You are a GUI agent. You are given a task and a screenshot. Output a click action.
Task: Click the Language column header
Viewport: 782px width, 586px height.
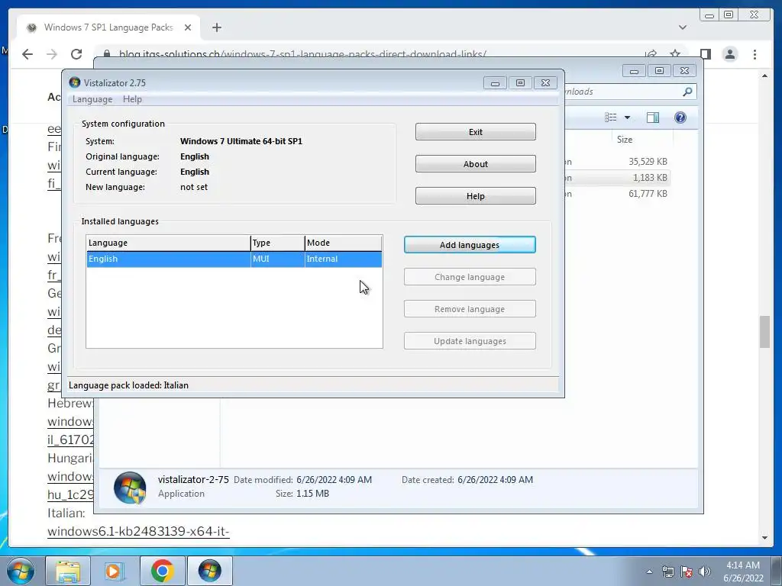pyautogui.click(x=168, y=243)
